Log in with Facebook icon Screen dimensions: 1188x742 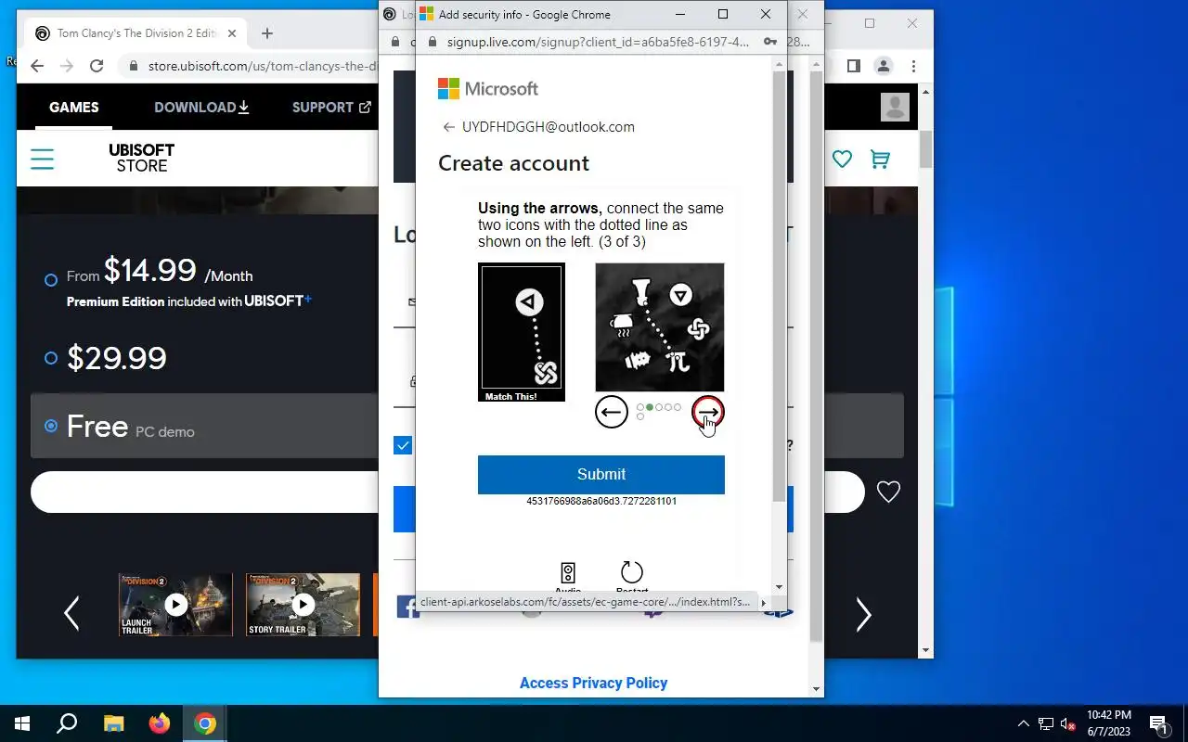[407, 608]
